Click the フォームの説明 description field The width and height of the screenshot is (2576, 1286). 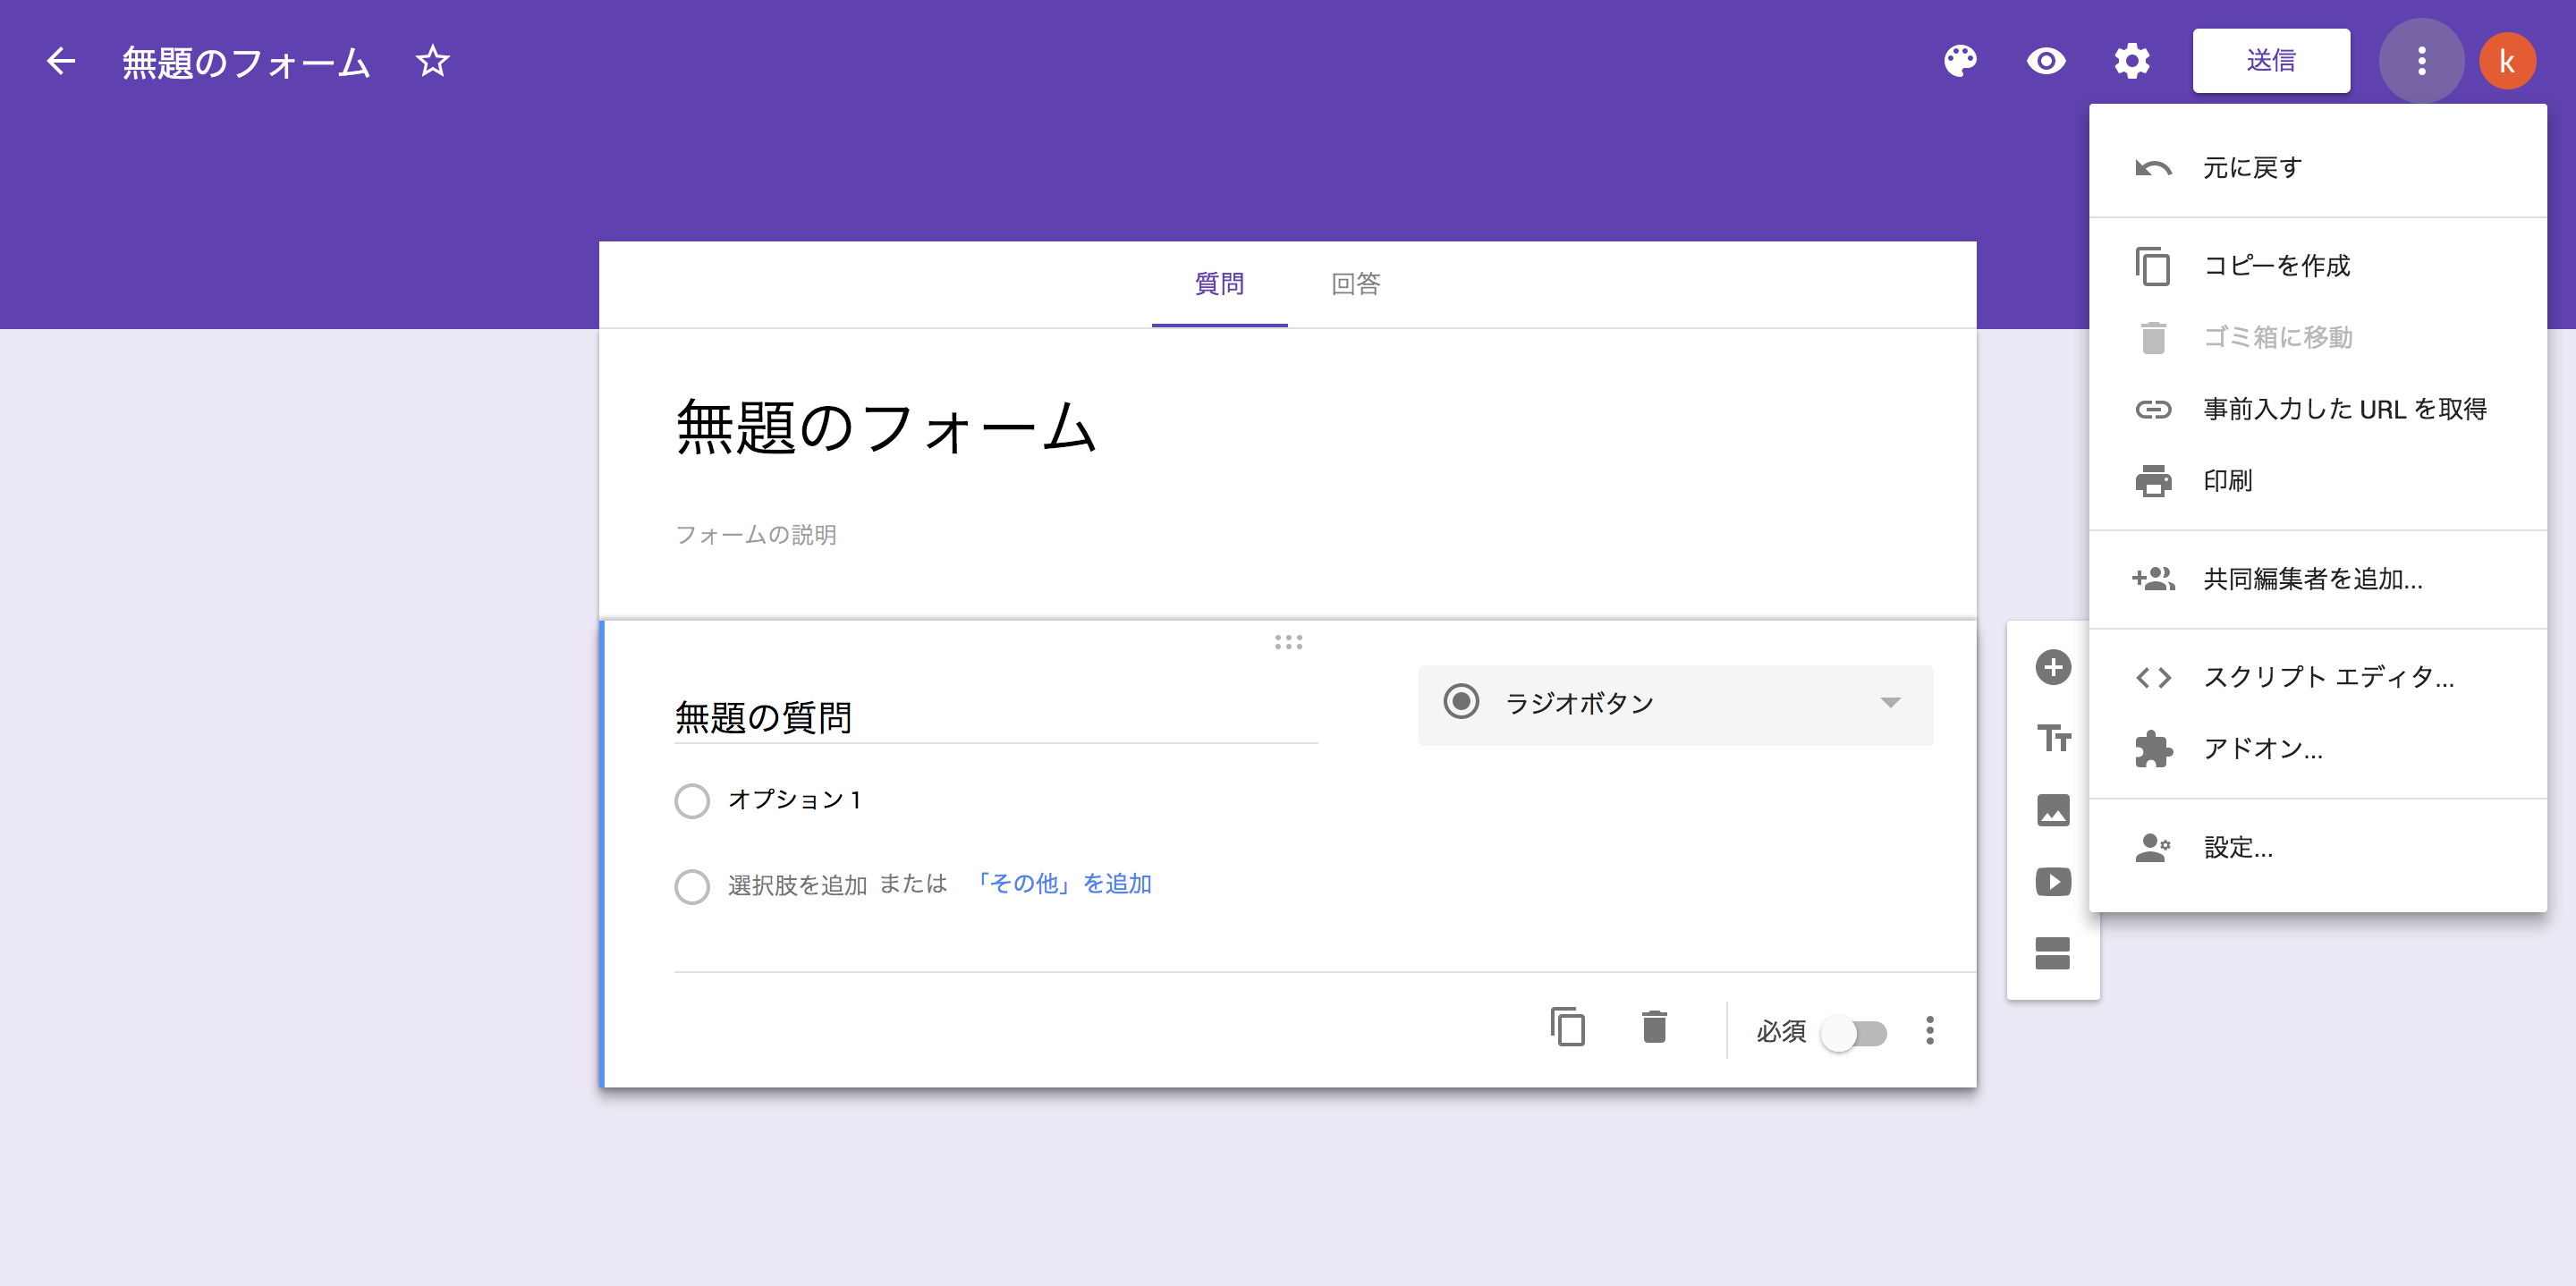756,535
